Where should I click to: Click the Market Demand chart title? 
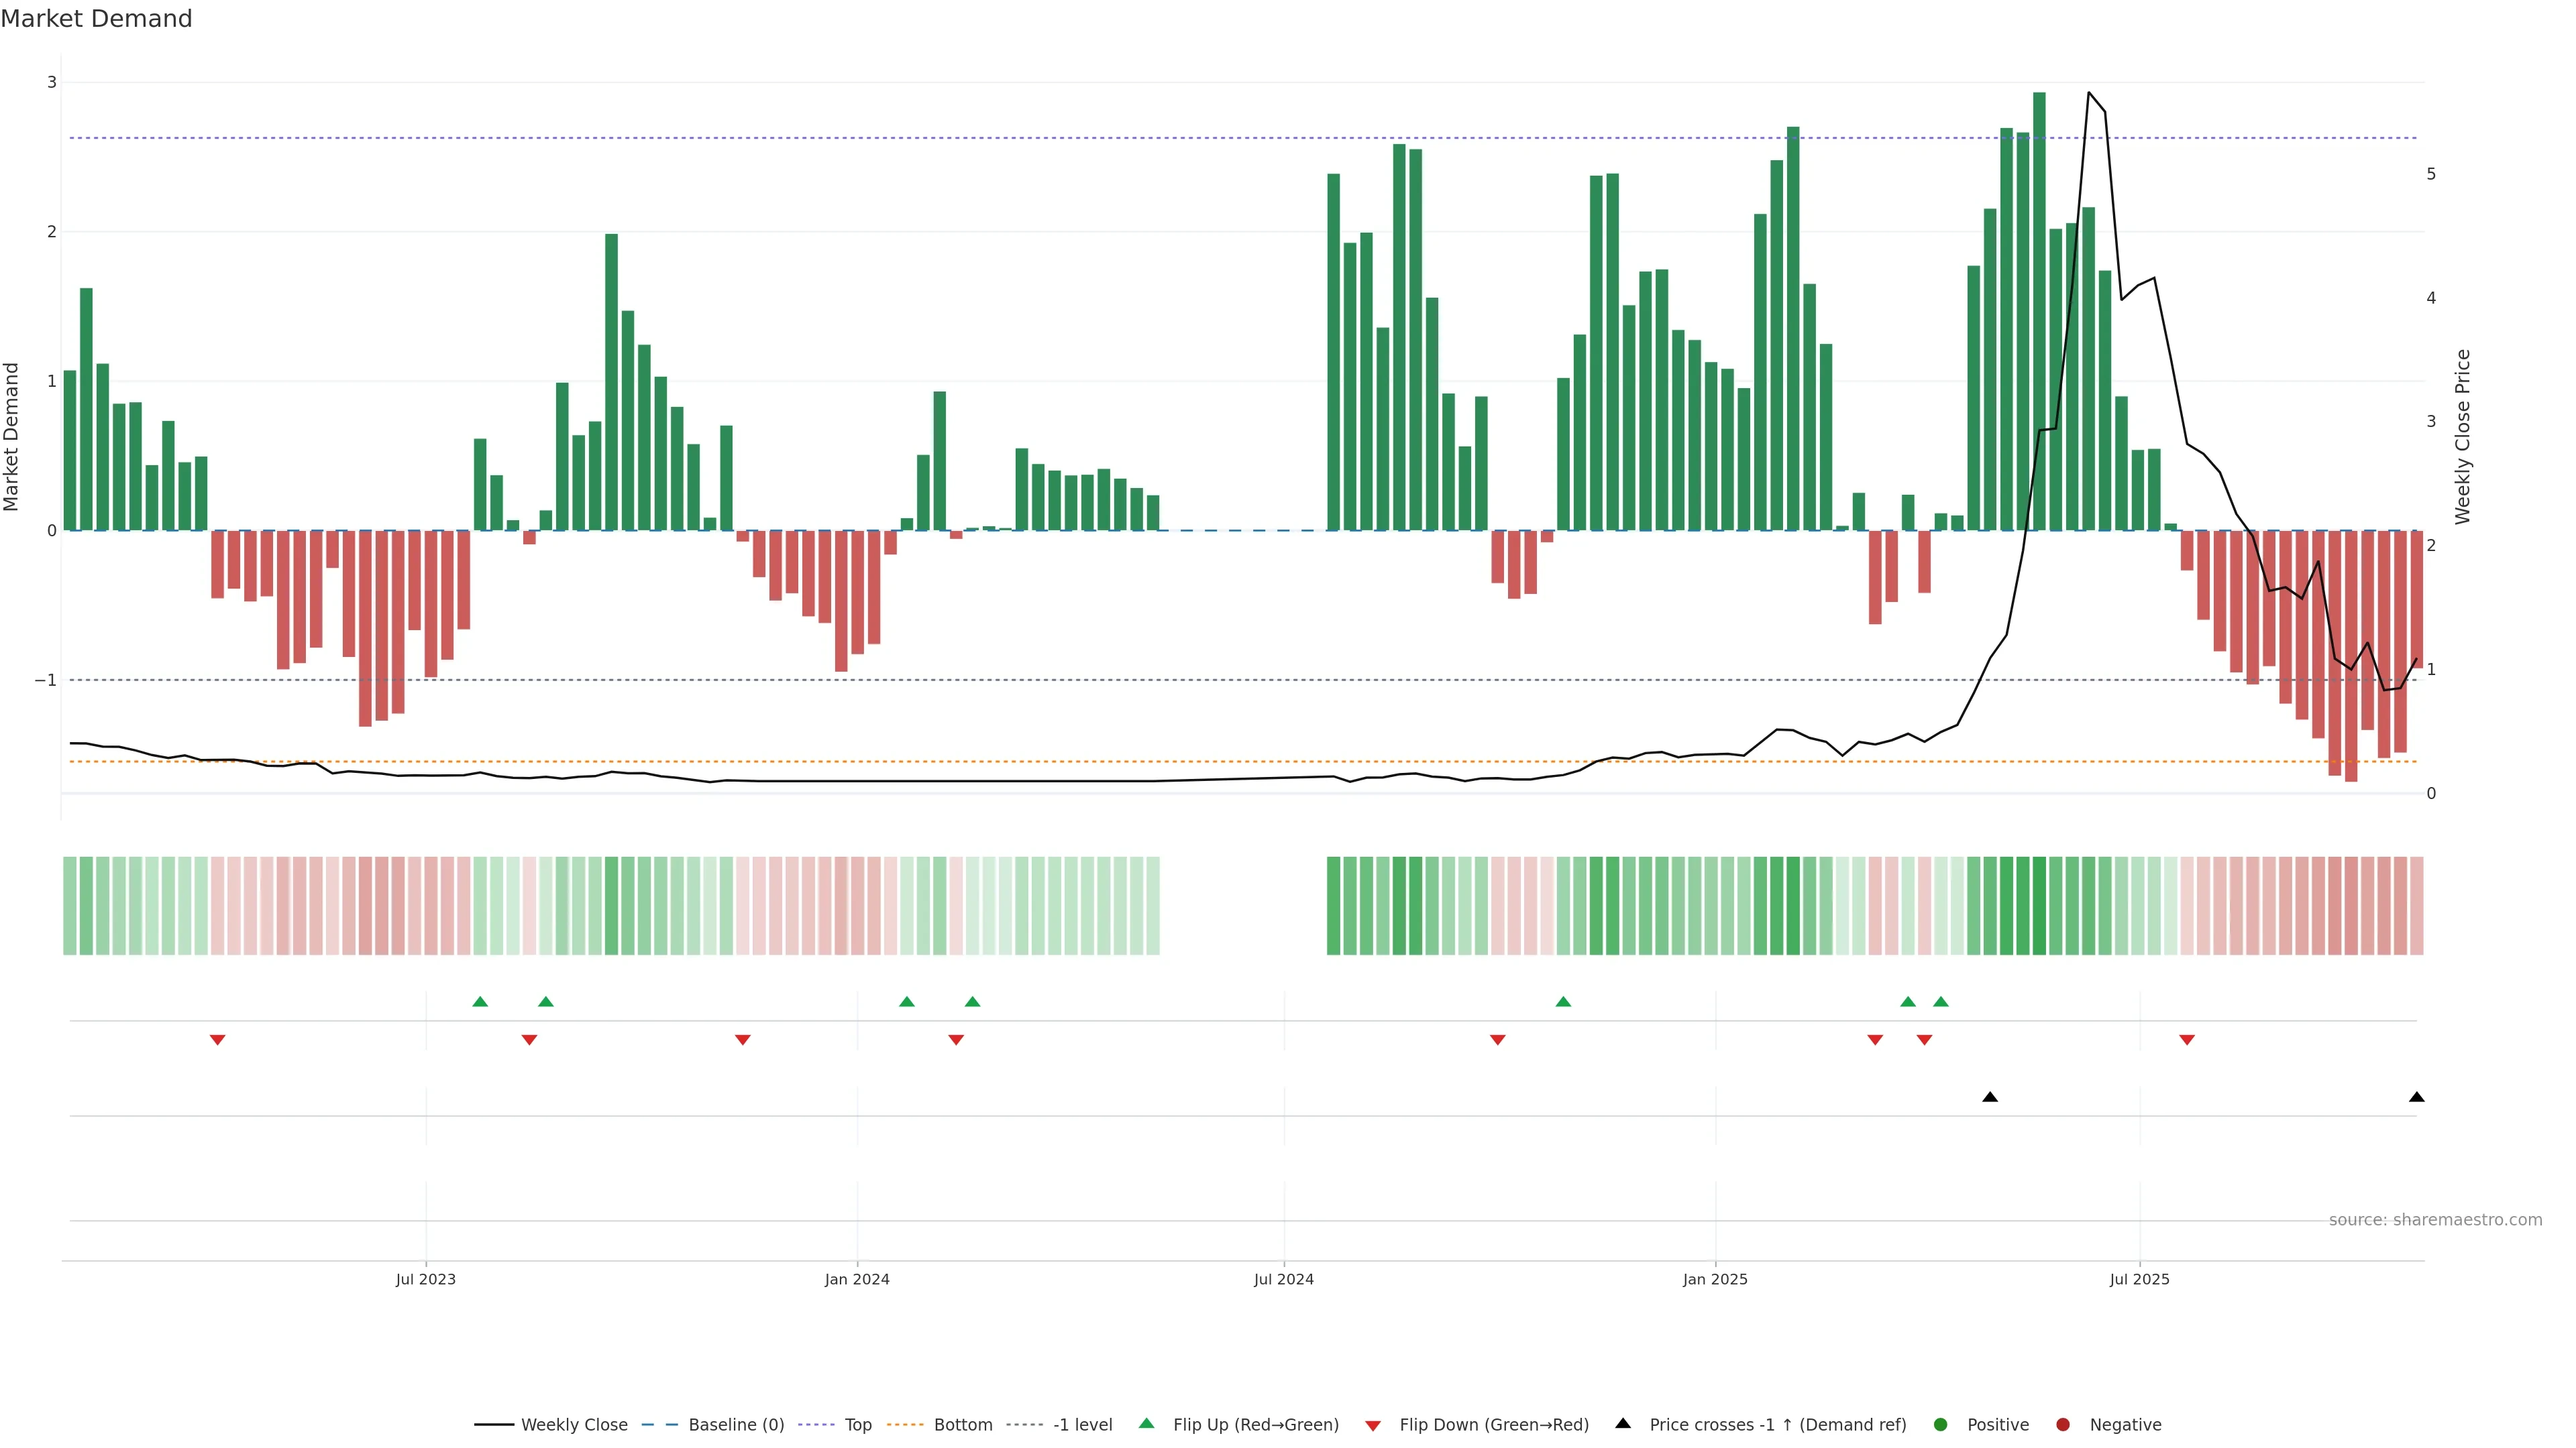[x=96, y=19]
